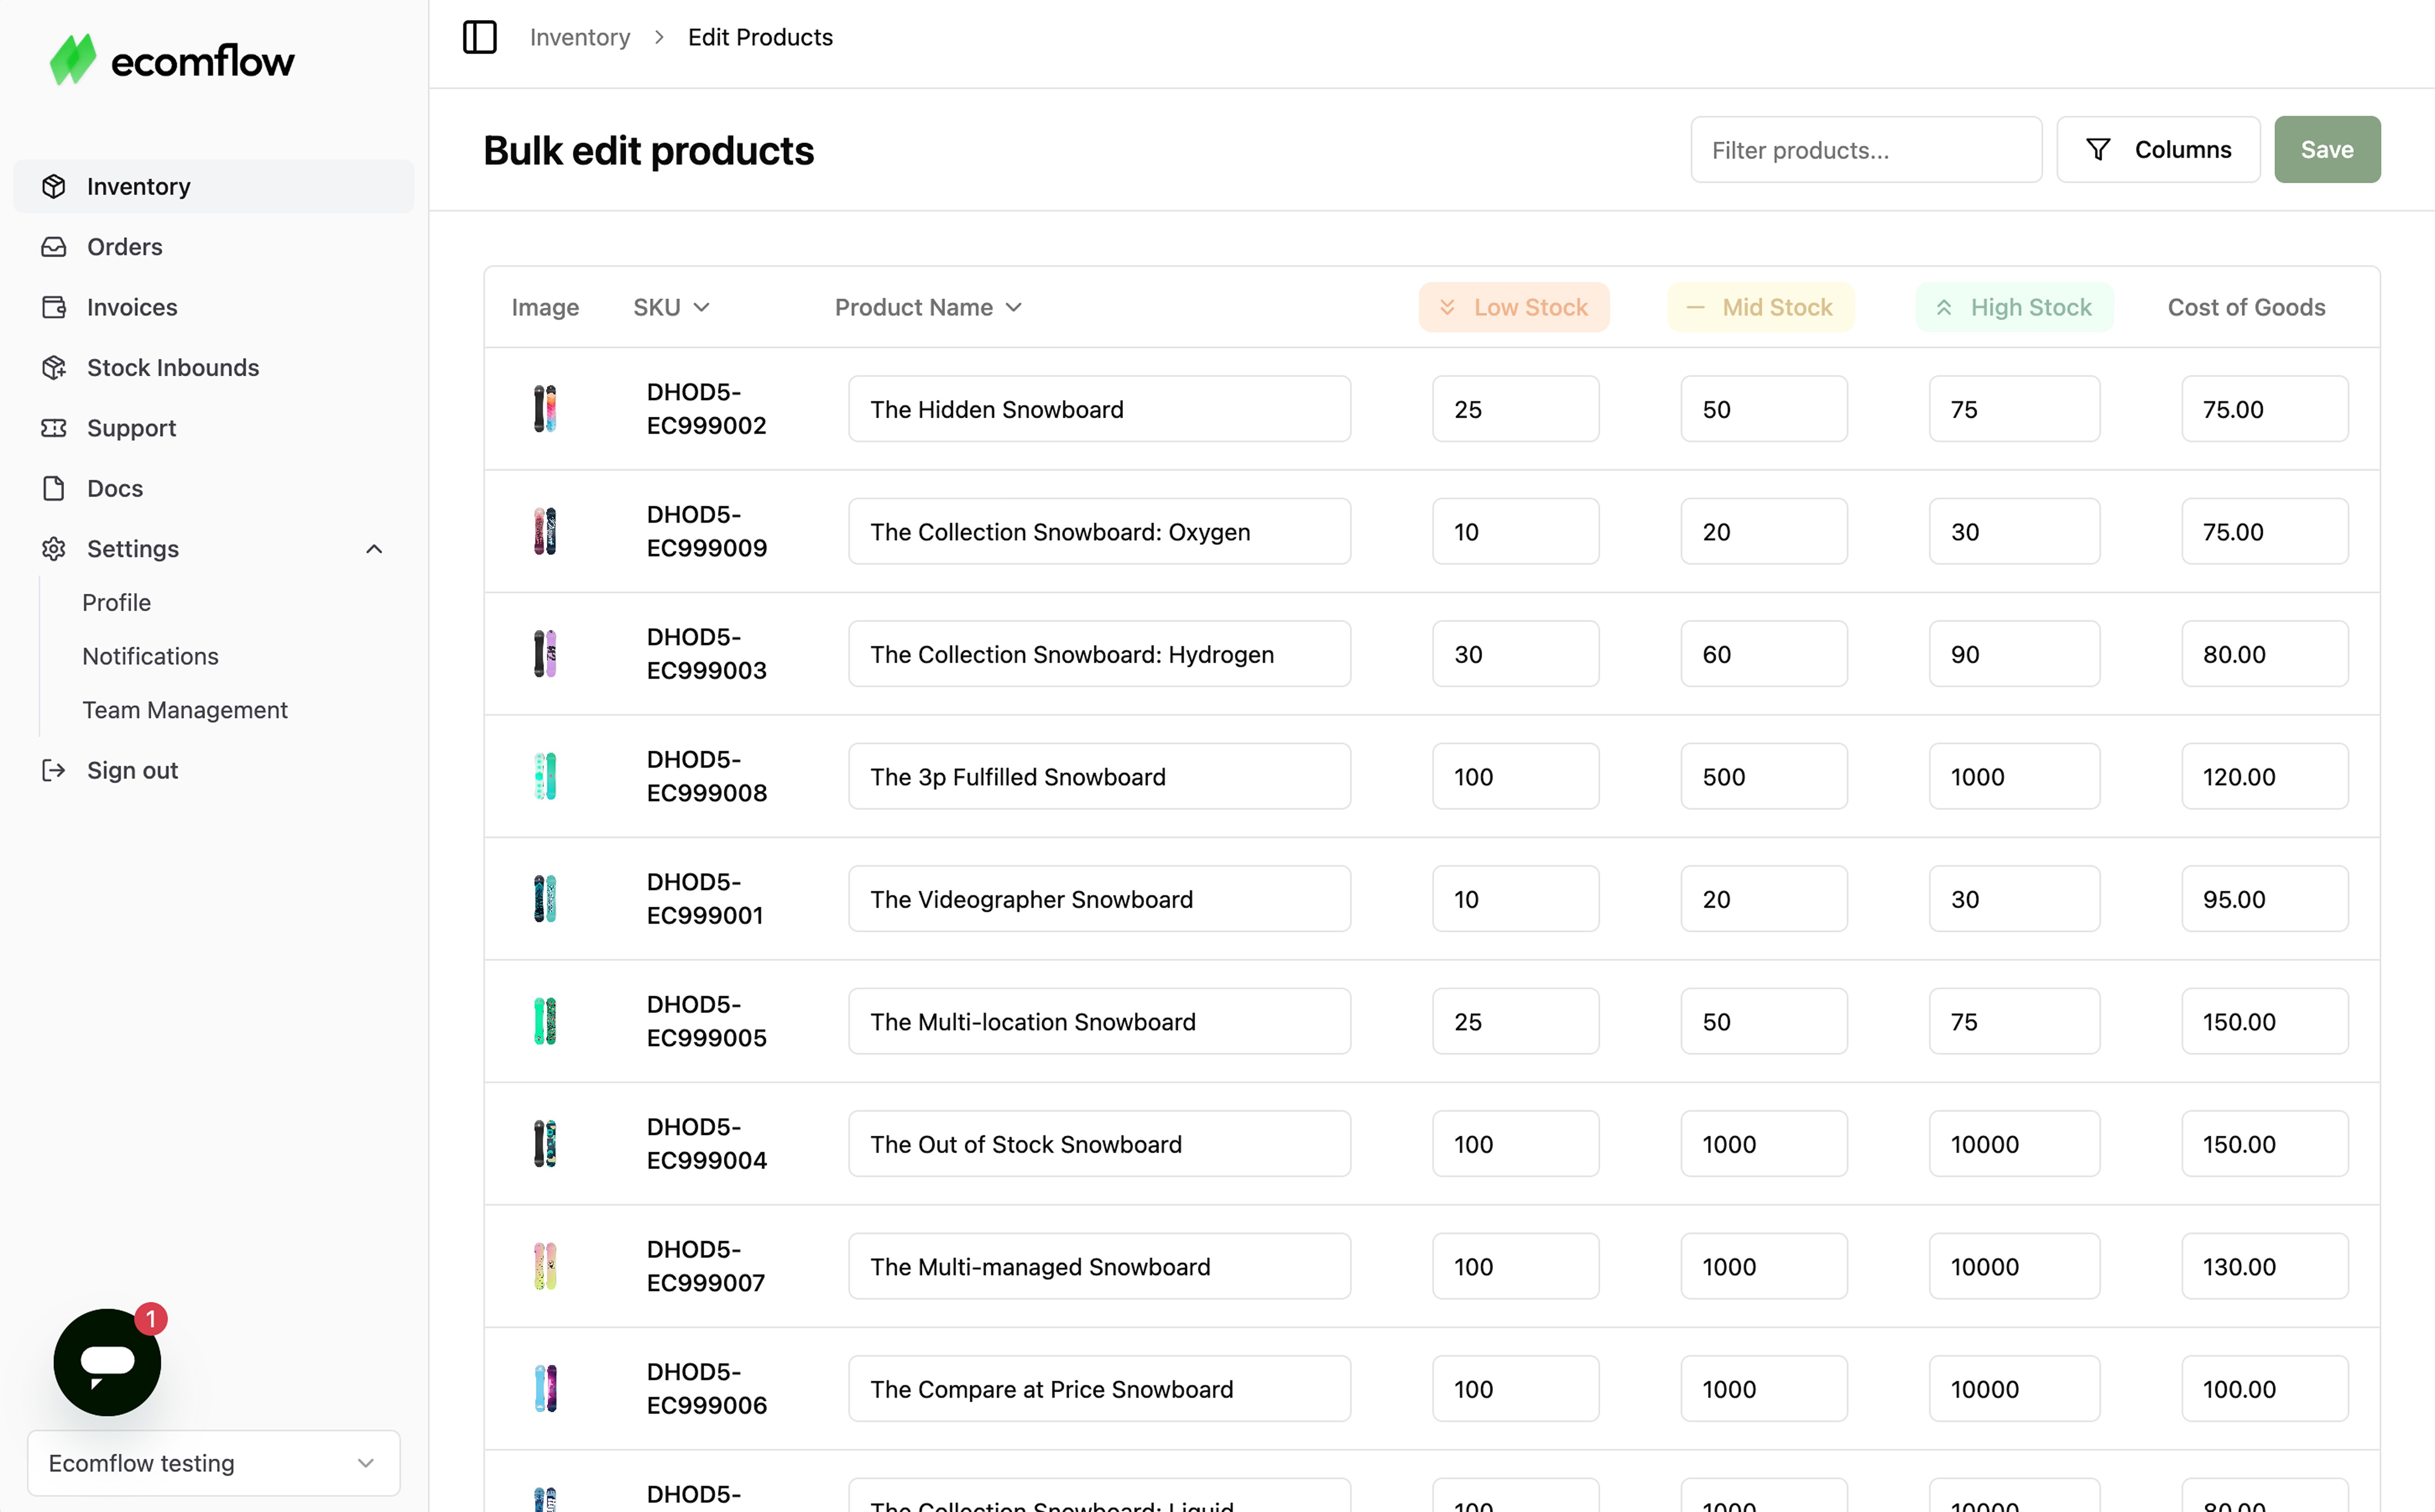Toggle the sidebar panel icon
Image resolution: width=2435 pixels, height=1512 pixels.
click(x=480, y=37)
